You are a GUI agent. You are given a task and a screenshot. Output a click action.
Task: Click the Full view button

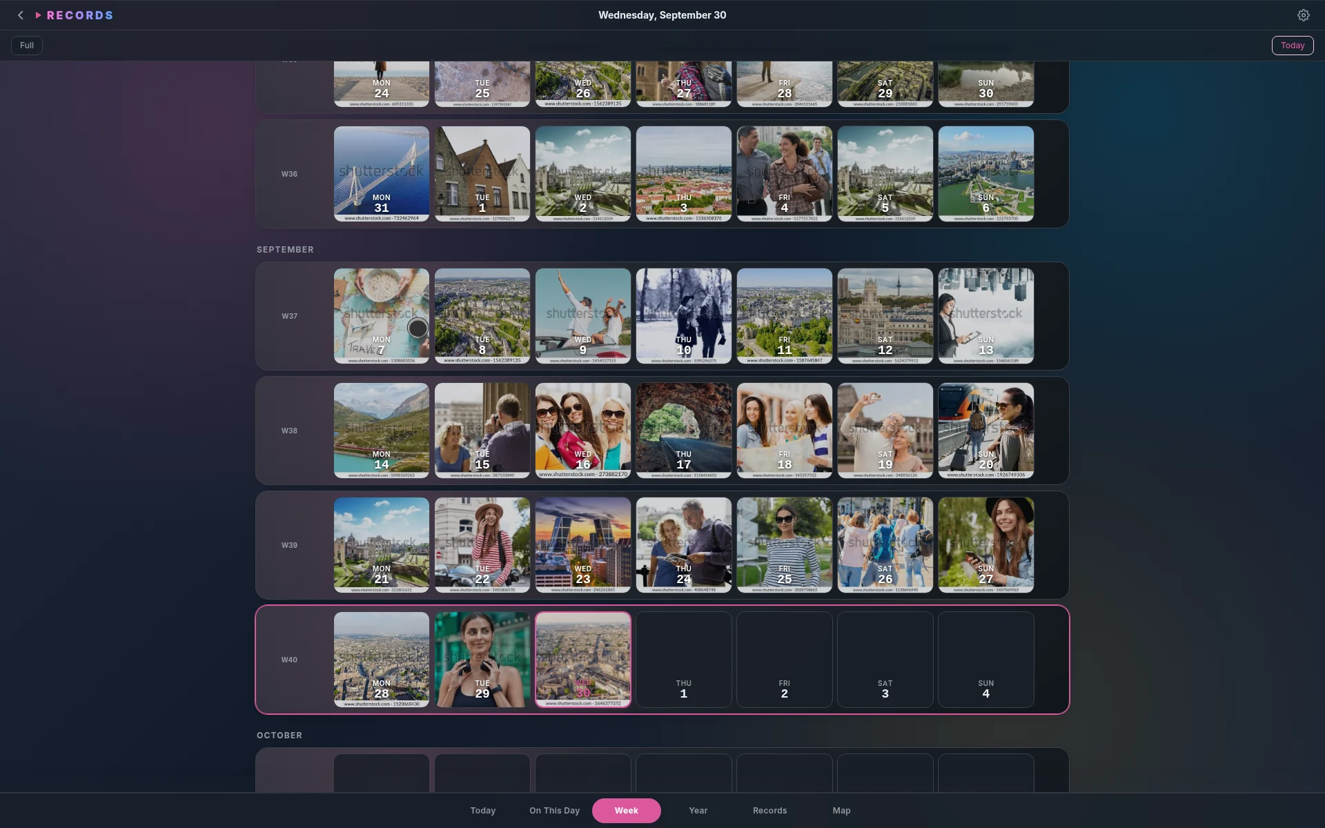pos(27,46)
